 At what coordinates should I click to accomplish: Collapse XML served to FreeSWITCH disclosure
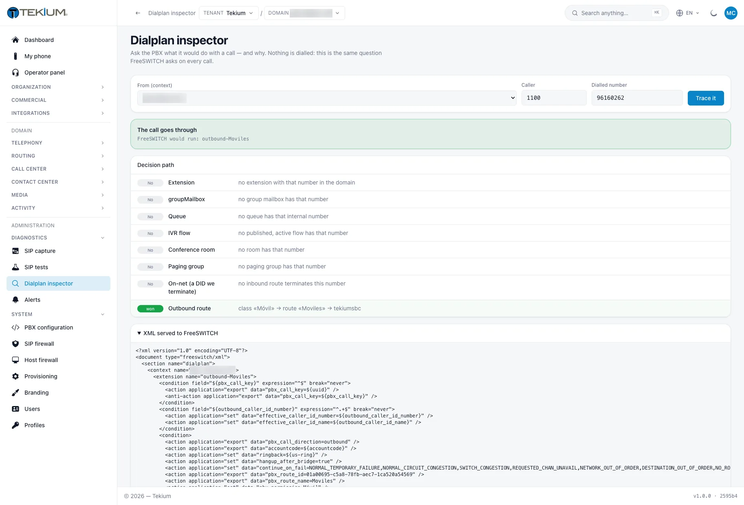point(178,333)
